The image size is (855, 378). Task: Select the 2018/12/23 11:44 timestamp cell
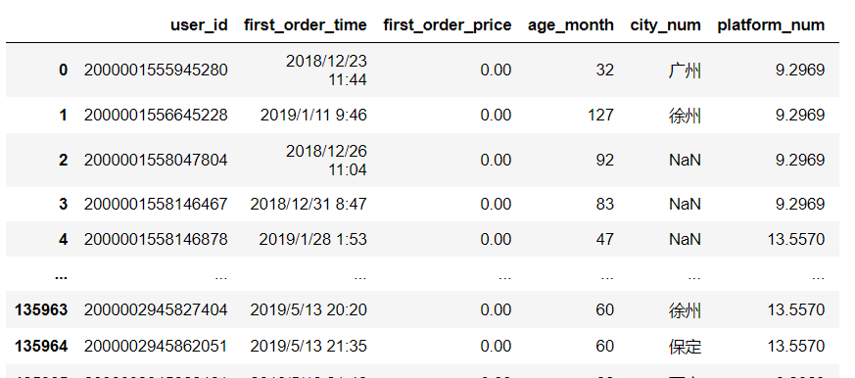click(x=326, y=71)
